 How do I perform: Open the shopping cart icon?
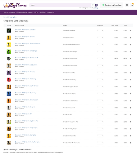(132, 5)
